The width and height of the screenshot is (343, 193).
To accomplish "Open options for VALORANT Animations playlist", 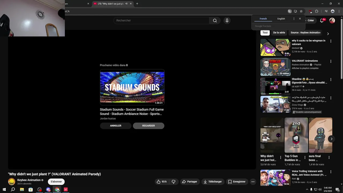I will pos(331,61).
